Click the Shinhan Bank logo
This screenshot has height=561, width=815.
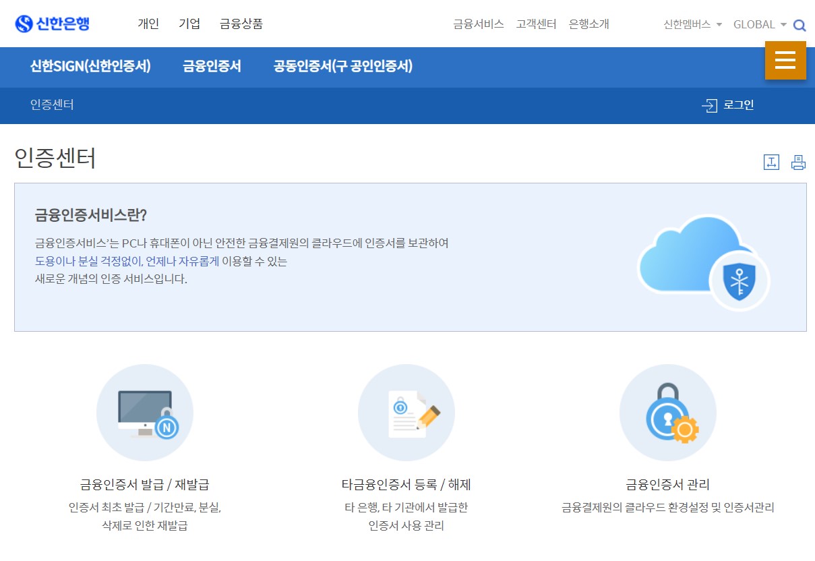coord(53,22)
